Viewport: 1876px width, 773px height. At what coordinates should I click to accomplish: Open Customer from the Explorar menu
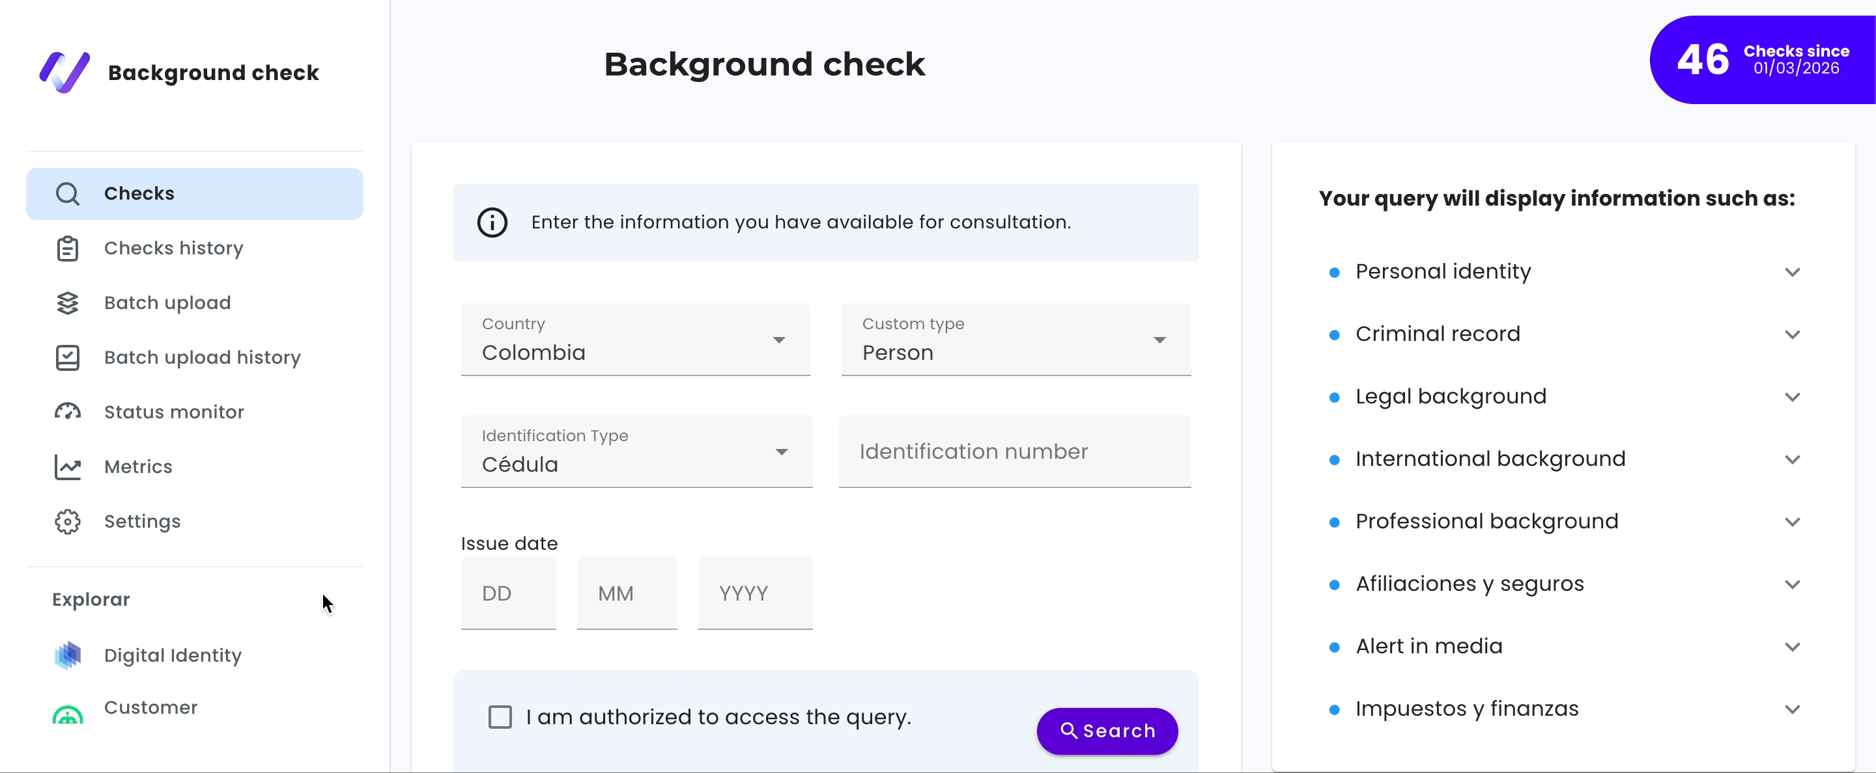tap(150, 707)
